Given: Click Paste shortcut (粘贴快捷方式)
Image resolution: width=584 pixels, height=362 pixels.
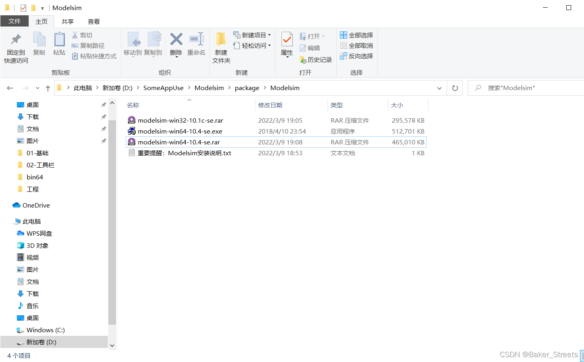Looking at the screenshot, I should coord(94,56).
